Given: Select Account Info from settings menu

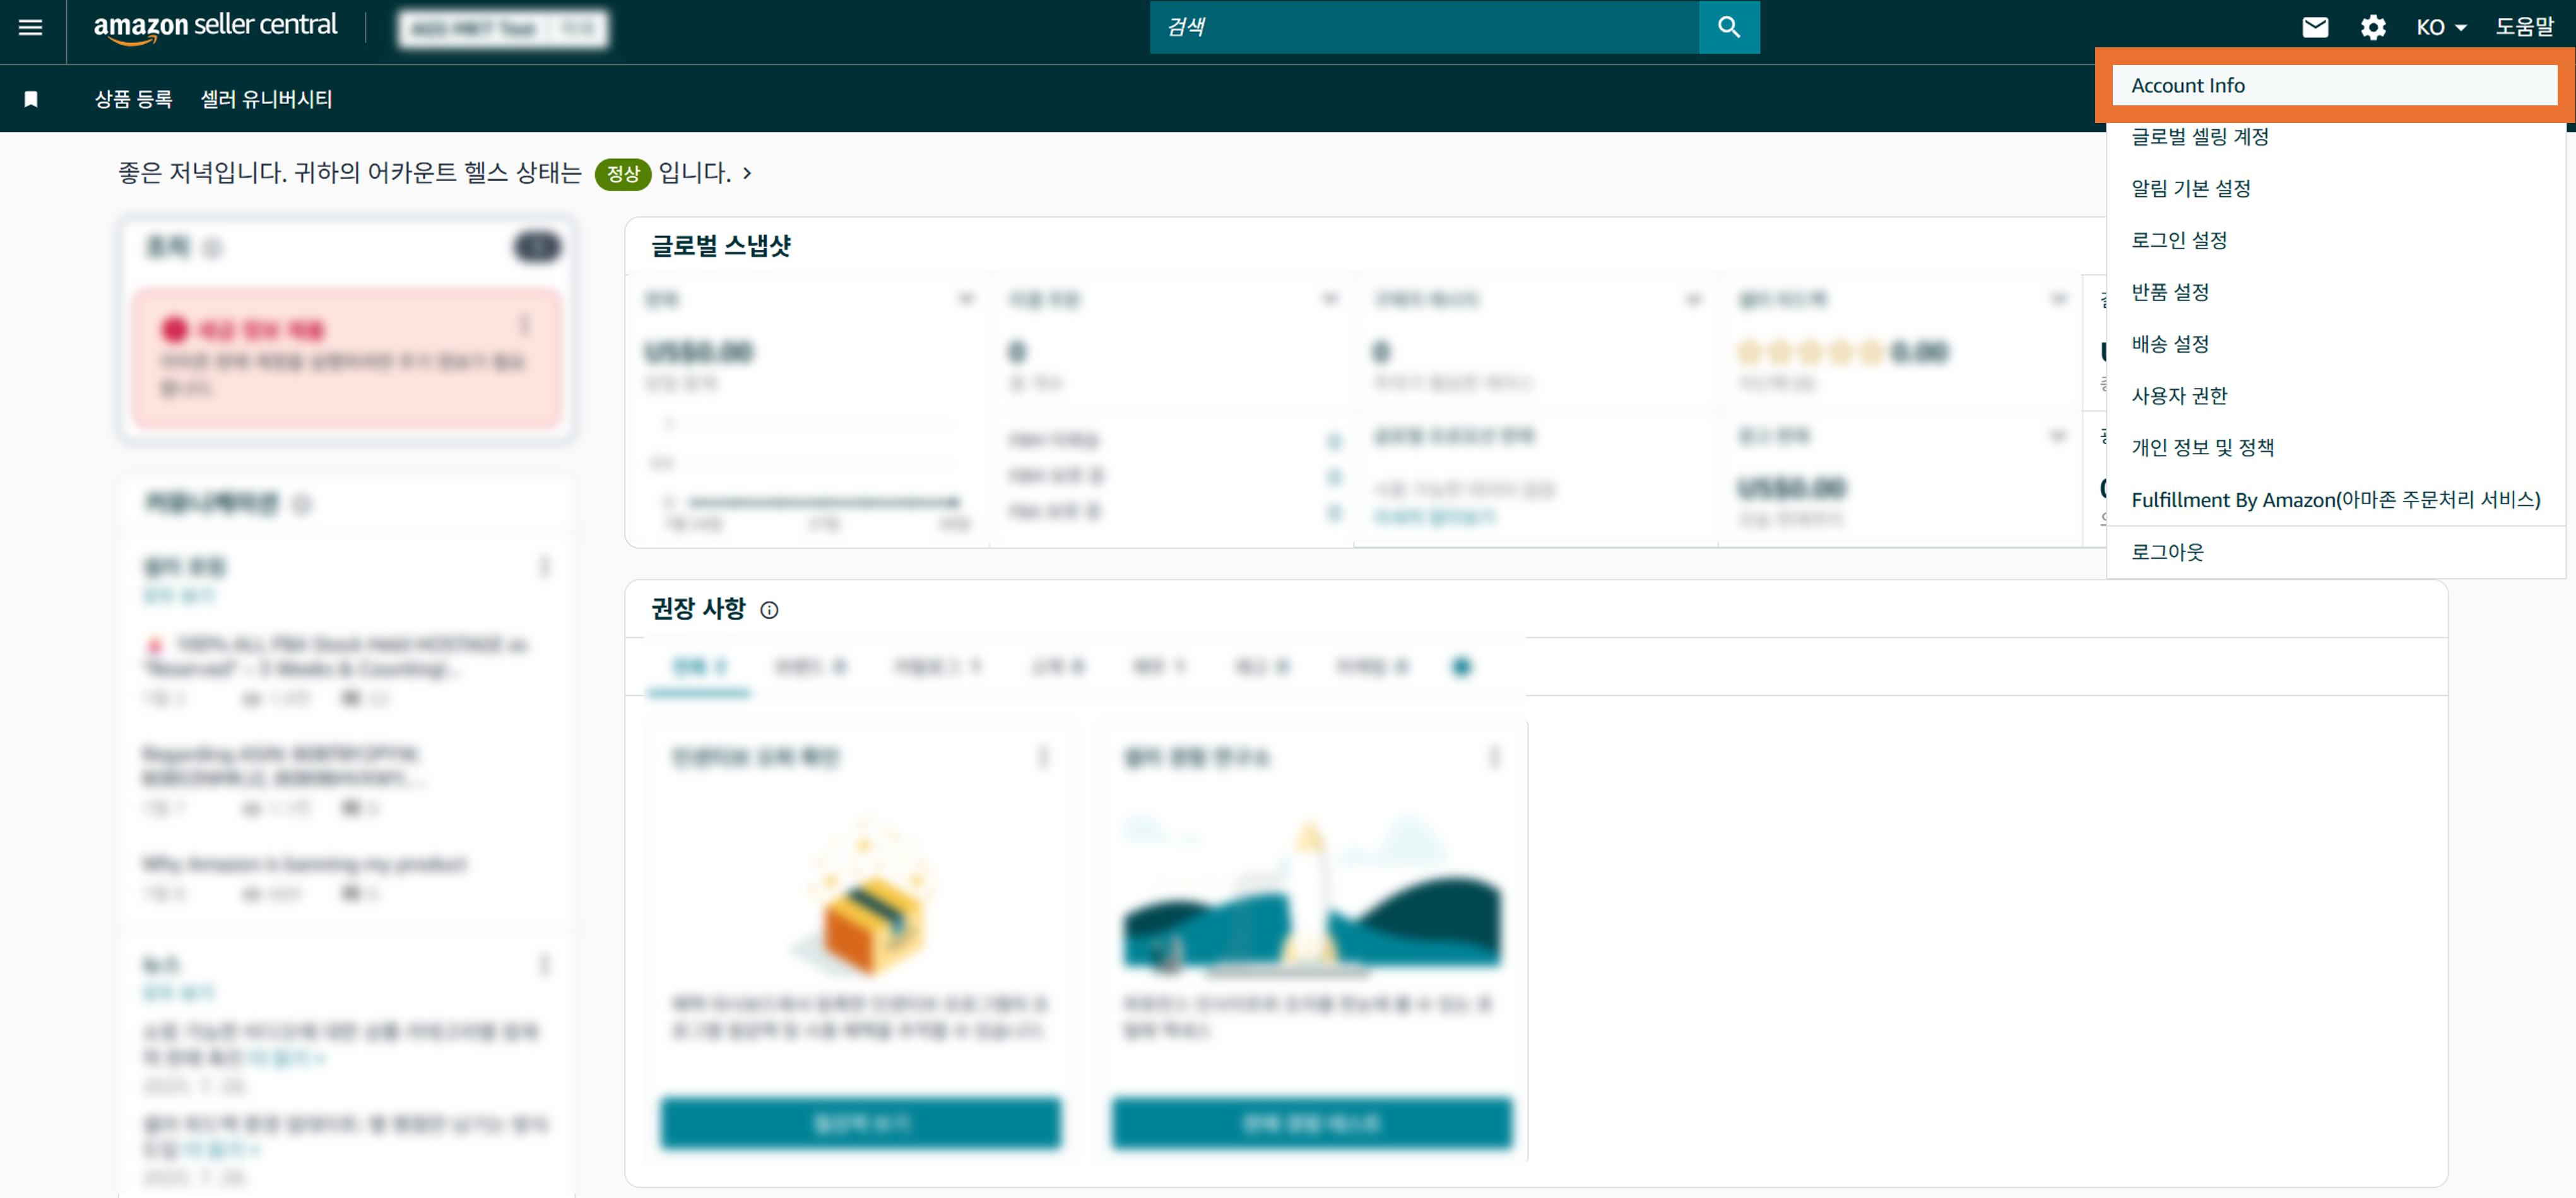Looking at the screenshot, I should click(2187, 85).
